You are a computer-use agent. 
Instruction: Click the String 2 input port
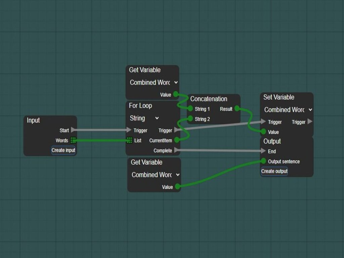pos(190,119)
